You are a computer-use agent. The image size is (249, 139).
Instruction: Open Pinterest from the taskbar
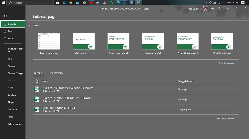pos(105,3)
